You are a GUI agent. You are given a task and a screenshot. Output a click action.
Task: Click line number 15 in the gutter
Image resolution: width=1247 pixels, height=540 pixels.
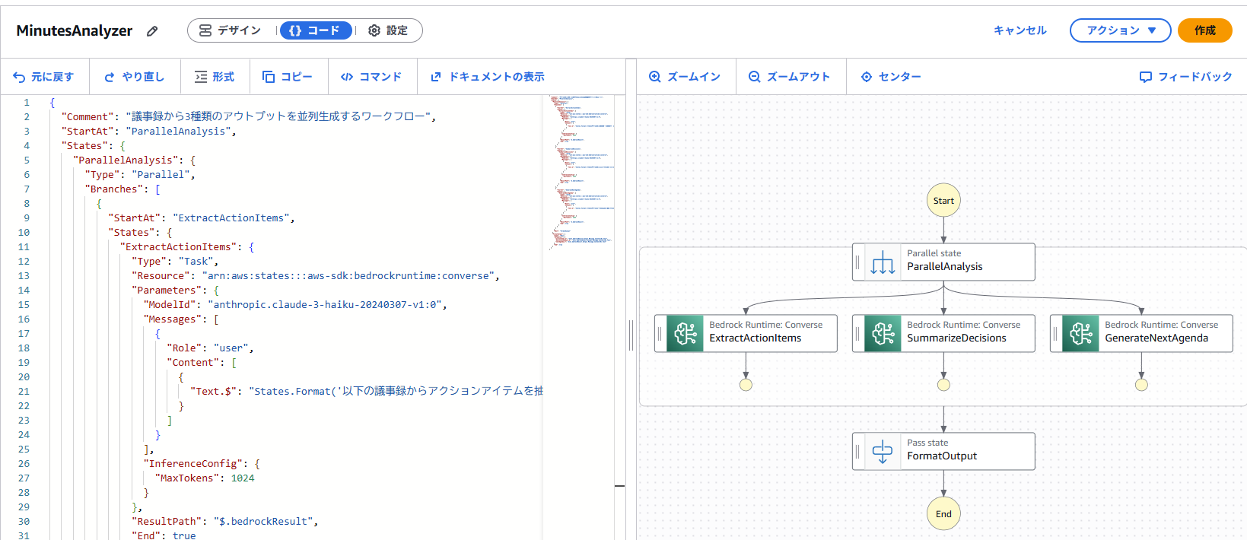pyautogui.click(x=24, y=304)
